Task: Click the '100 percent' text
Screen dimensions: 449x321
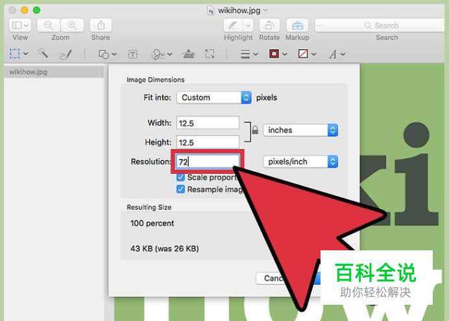Action: [x=152, y=223]
